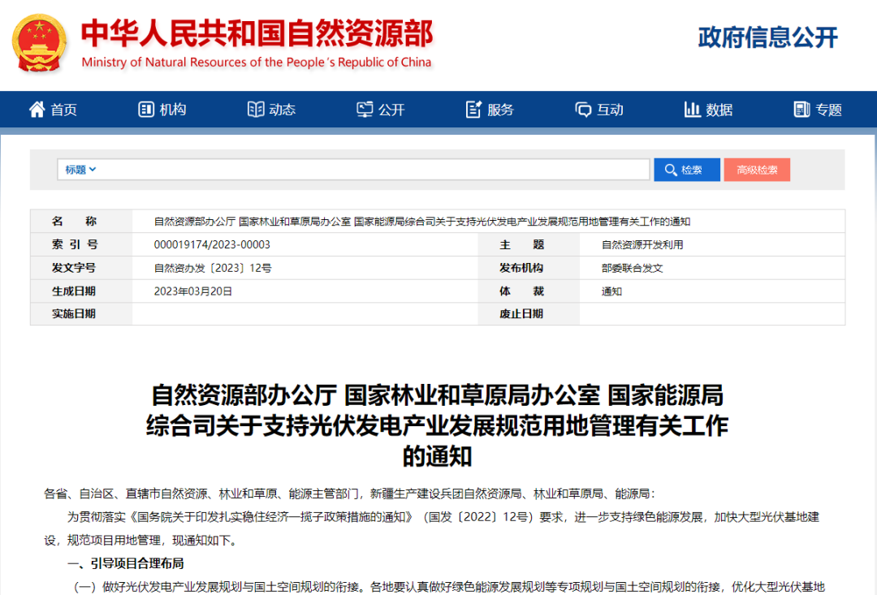The image size is (877, 595).
Task: Click the 生成日期 label cell
Action: pos(81,291)
